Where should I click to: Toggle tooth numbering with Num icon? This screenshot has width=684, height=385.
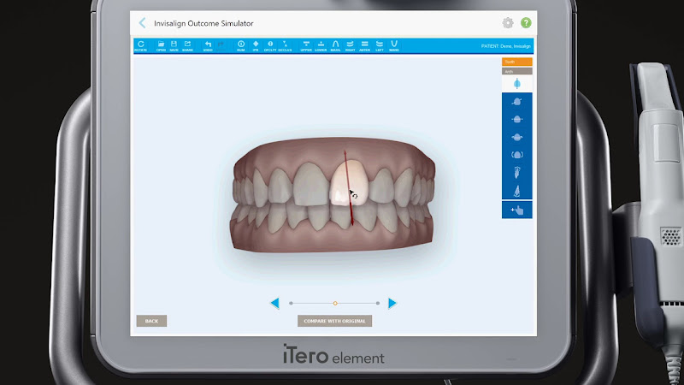point(241,44)
